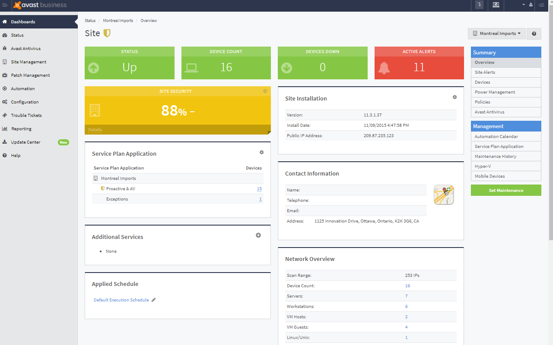Click the Set Maintenance button
This screenshot has height=345, width=553.
506,190
